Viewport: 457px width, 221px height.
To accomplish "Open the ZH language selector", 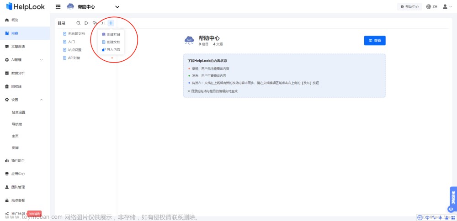I will 432,7.
